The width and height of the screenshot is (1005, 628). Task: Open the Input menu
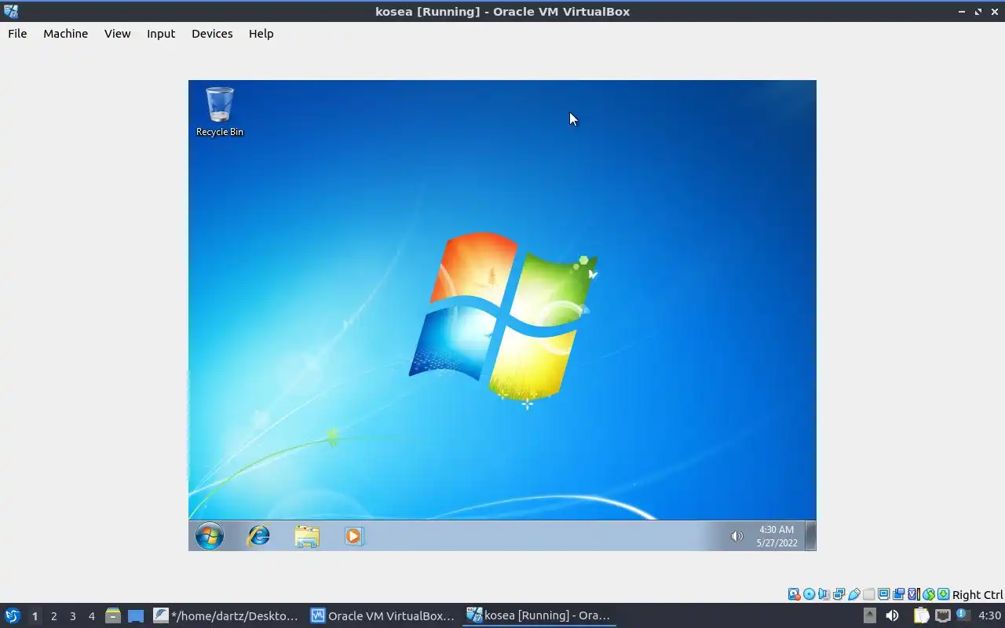pos(161,33)
